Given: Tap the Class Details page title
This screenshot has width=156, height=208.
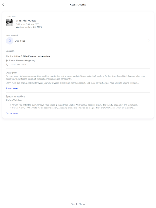Looking at the screenshot, I should coord(78,4).
